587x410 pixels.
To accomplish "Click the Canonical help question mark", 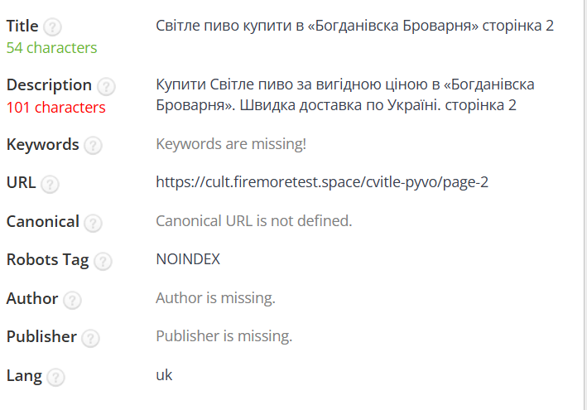I will tap(94, 223).
